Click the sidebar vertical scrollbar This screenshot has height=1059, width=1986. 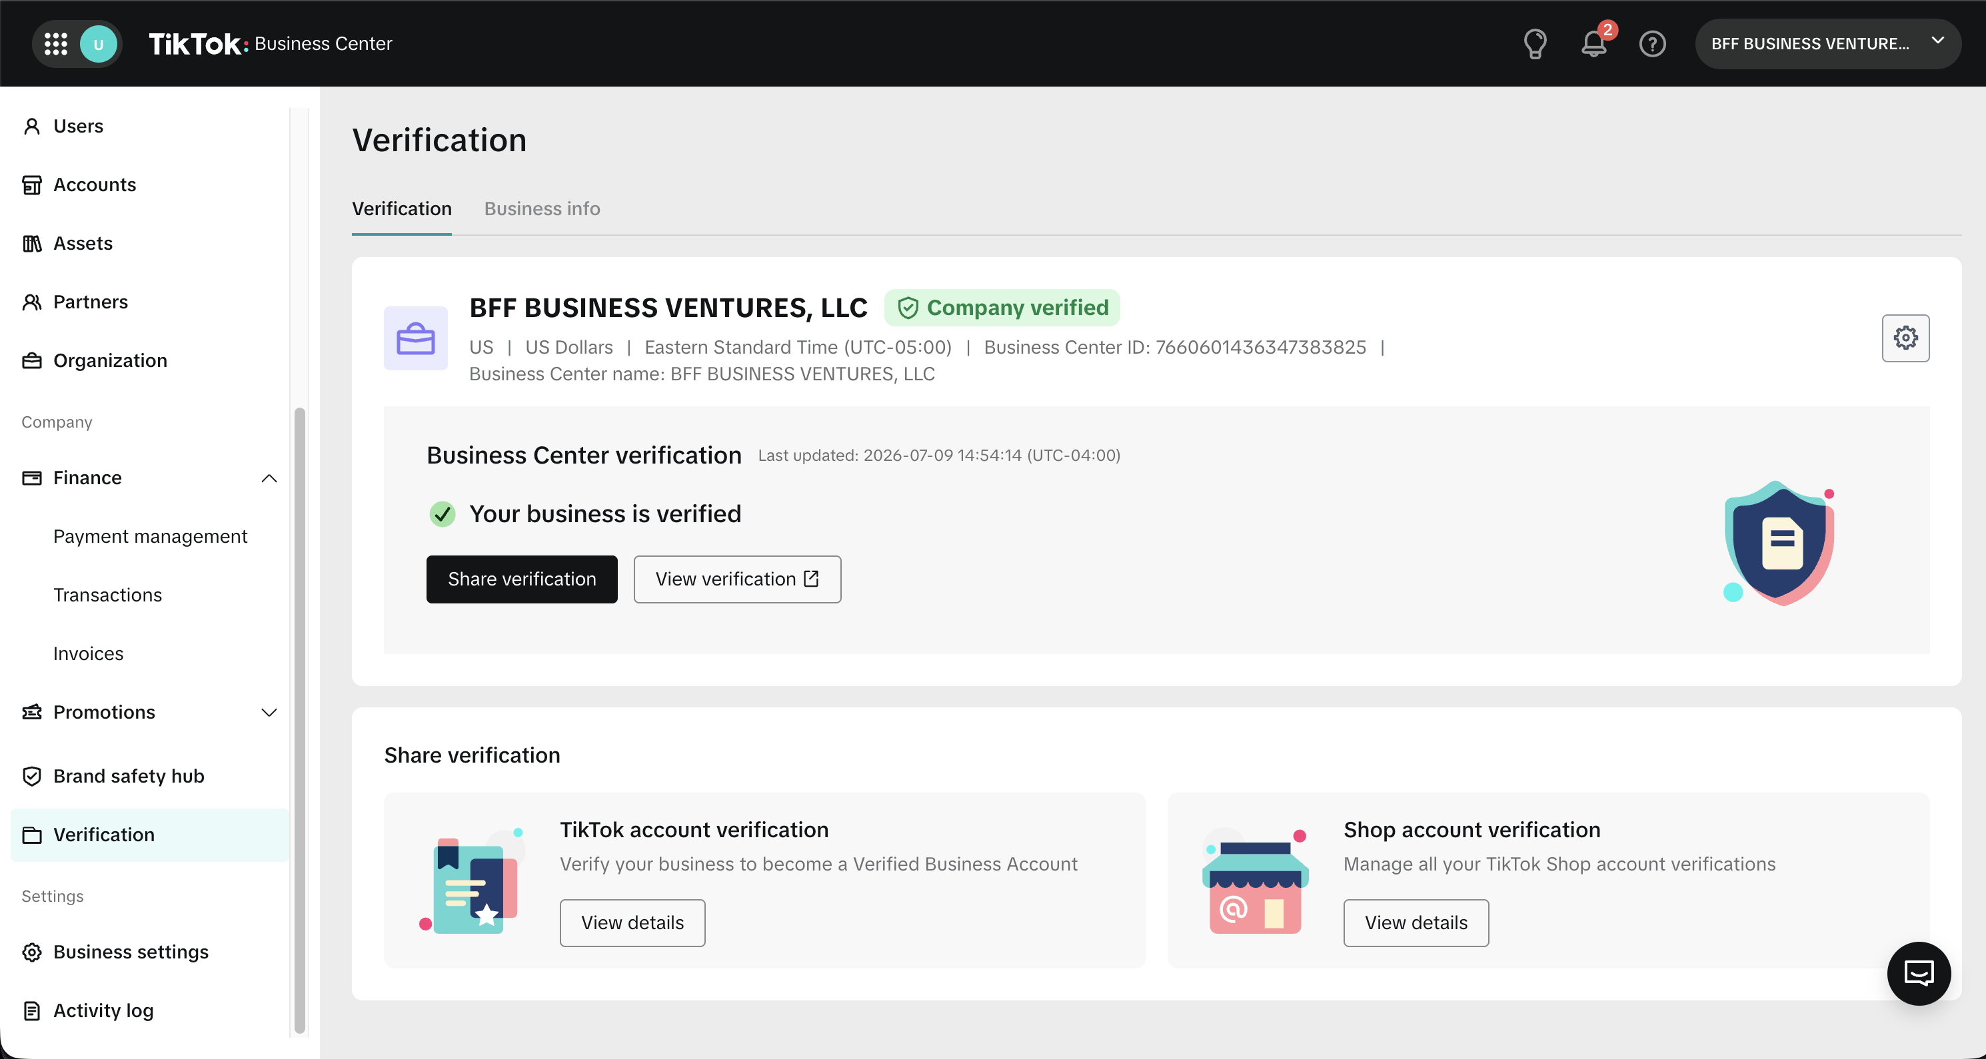point(300,720)
